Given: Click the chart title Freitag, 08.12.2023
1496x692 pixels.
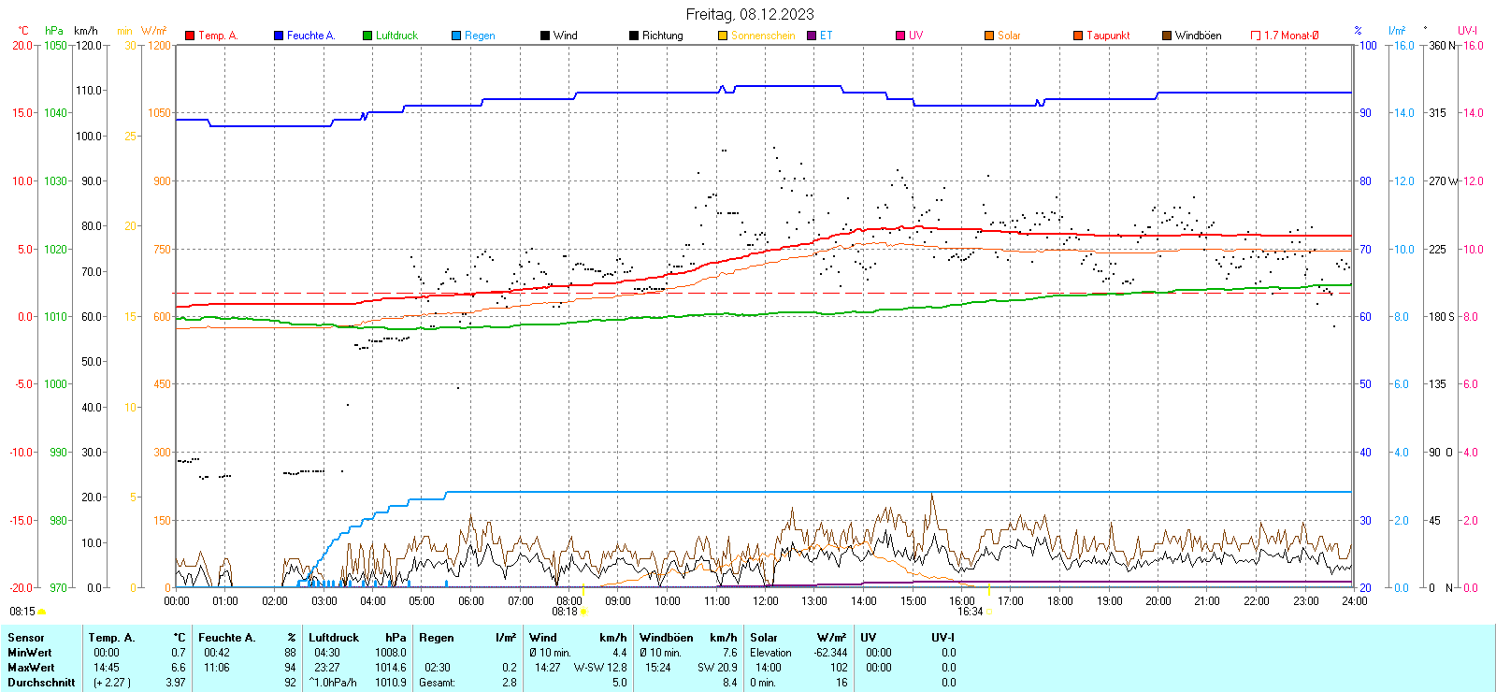Looking at the screenshot, I should (x=749, y=14).
